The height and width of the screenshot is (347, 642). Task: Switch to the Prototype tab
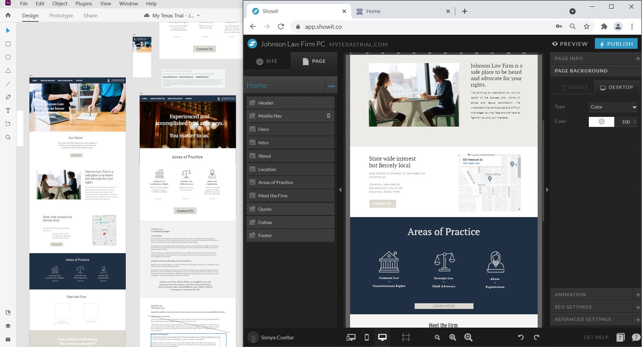61,16
